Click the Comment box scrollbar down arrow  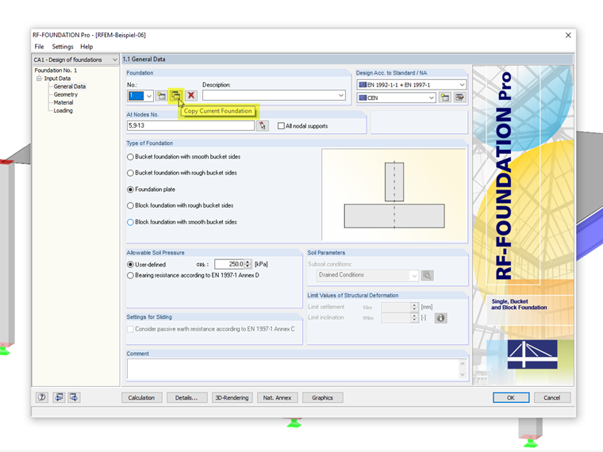463,375
